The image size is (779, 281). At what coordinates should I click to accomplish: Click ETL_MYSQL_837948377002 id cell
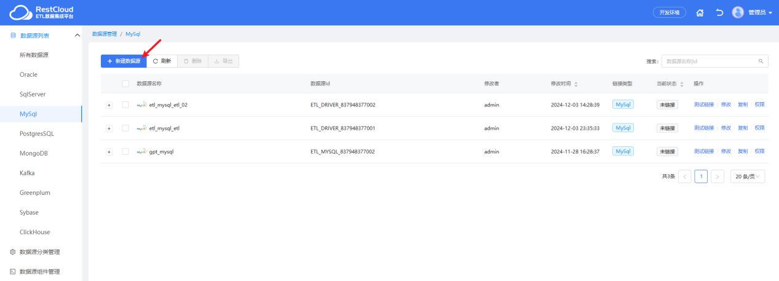tap(343, 151)
